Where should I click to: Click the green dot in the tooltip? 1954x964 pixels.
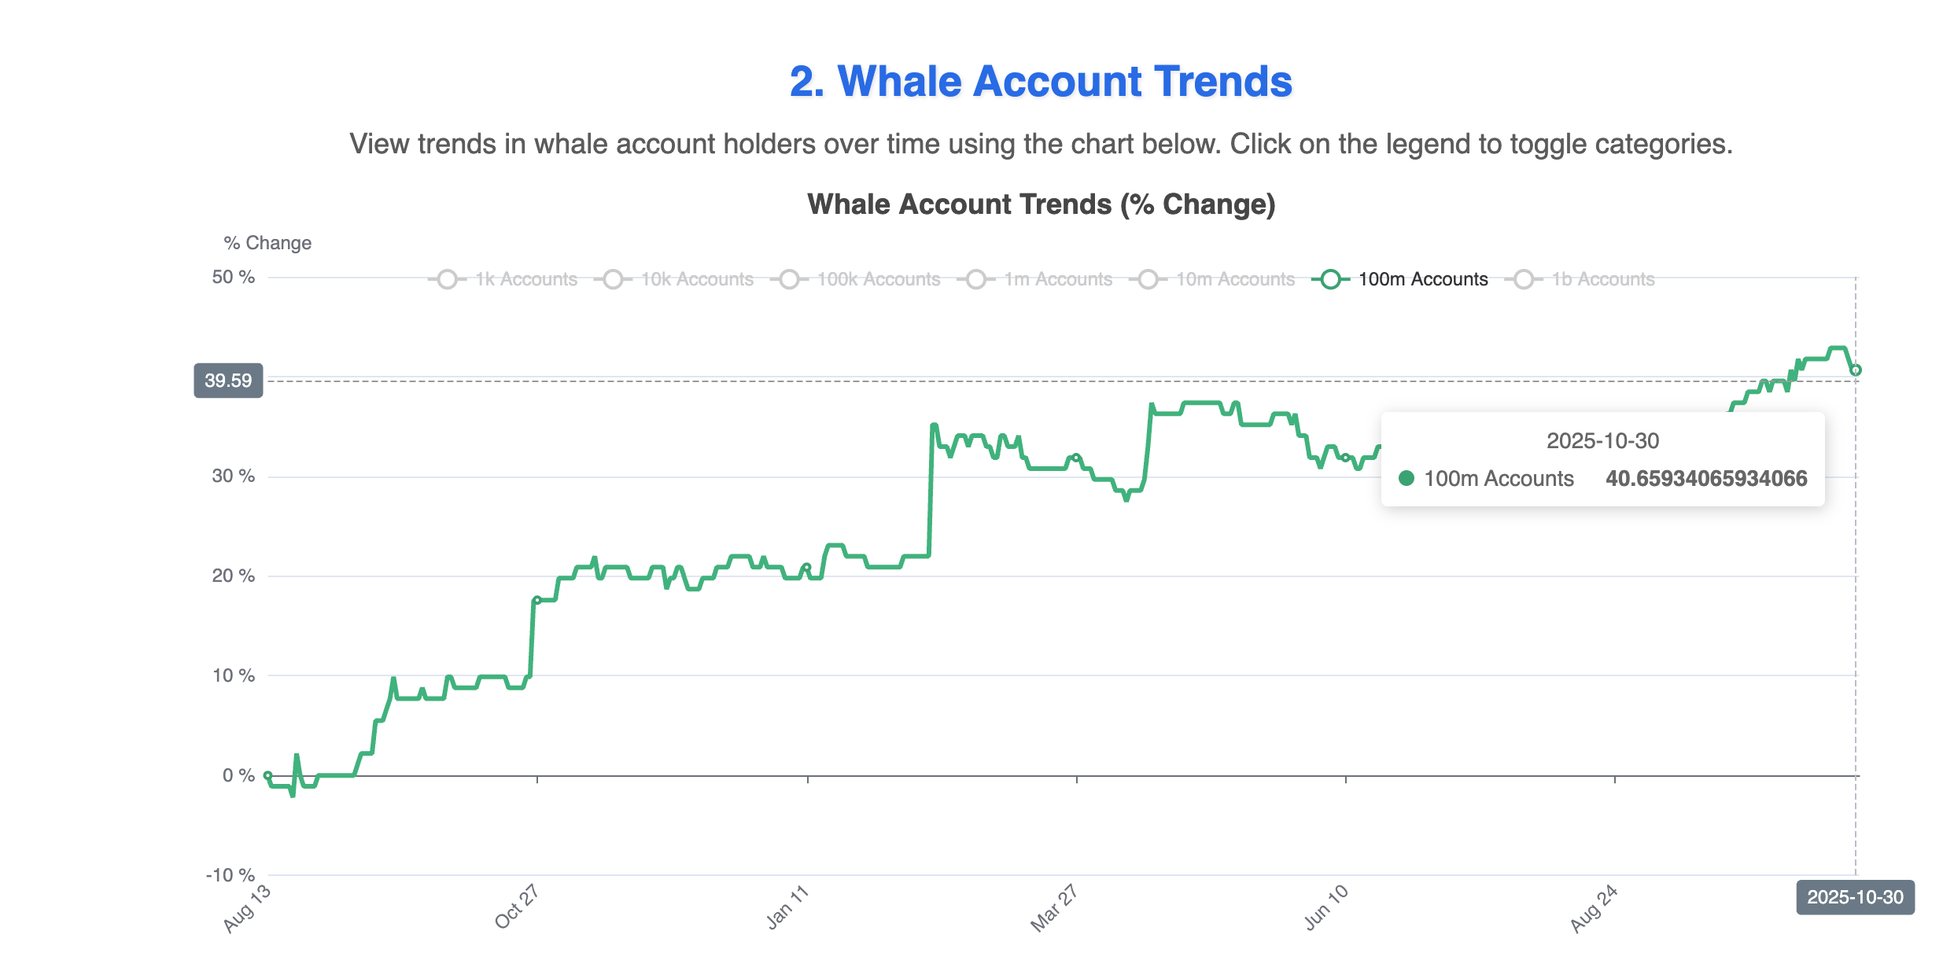click(1406, 478)
